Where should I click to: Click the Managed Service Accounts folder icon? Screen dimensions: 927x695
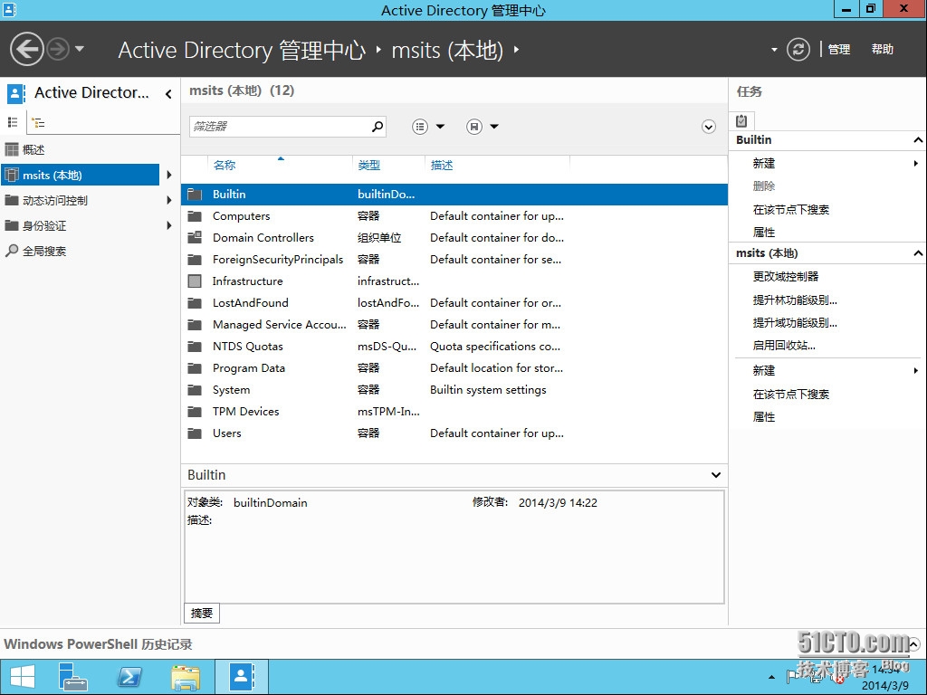(195, 325)
